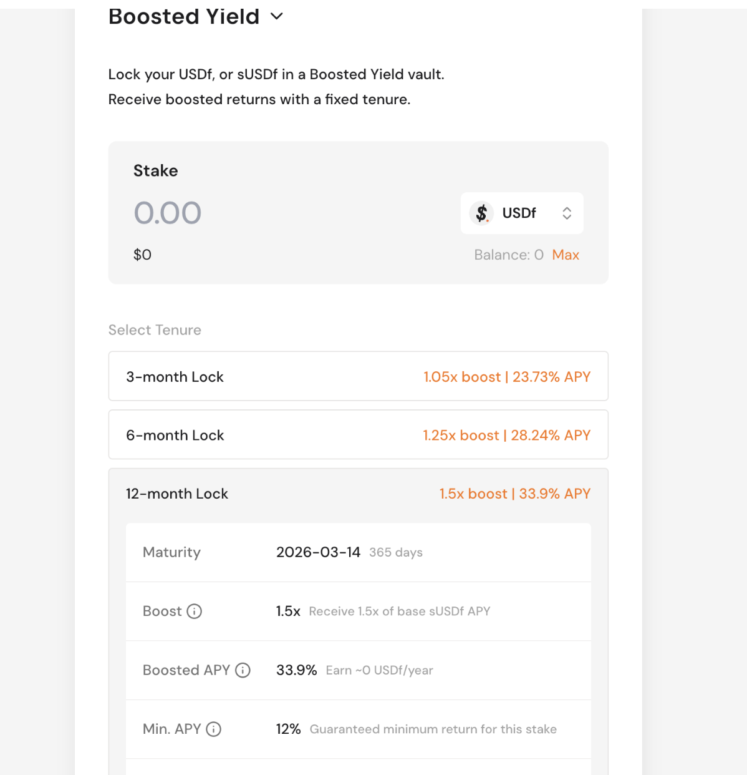Click the Boosted Yield heading text
This screenshot has height=775, width=747.
(183, 17)
